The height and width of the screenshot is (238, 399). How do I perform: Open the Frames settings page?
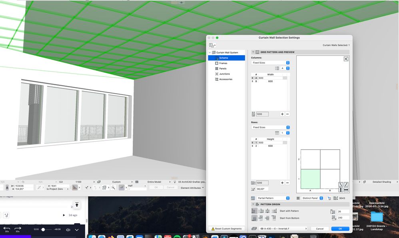tap(223, 63)
